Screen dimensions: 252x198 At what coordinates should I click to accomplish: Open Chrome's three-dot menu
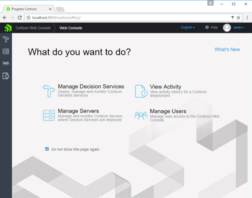pyautogui.click(x=247, y=18)
